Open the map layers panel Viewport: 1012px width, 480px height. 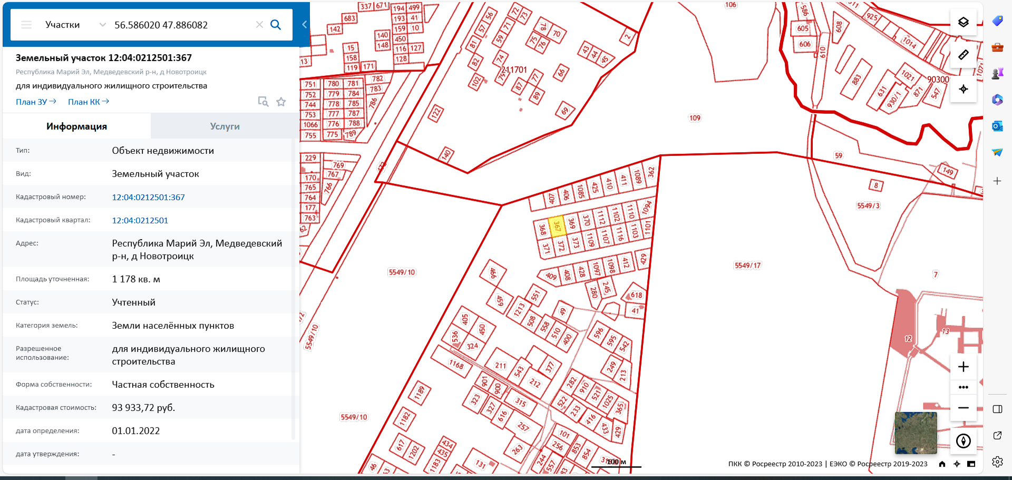[x=964, y=22]
